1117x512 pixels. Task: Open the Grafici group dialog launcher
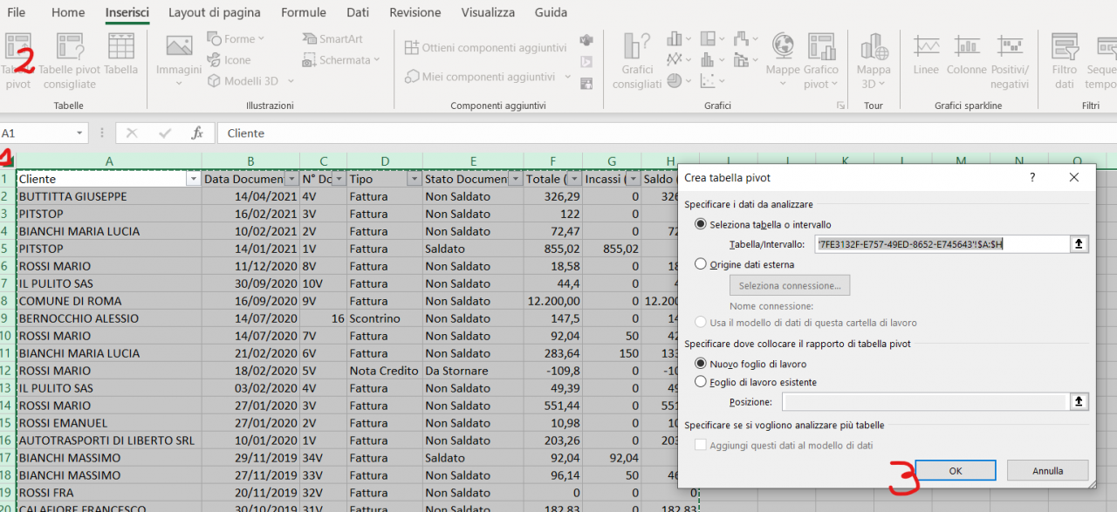(x=841, y=106)
